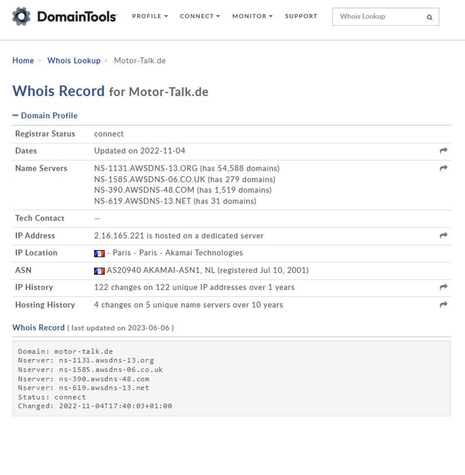Click the NS-1131.AWSDNS-13.ORG name server entry
This screenshot has width=465, height=475.
coord(146,168)
